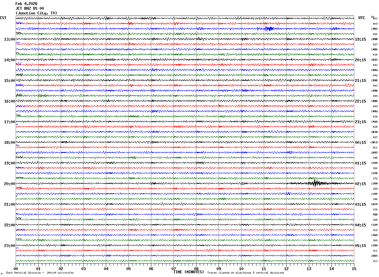This screenshot has width=379, height=277.
Task: Select the 14:00 CST row label
Action: 9,60
